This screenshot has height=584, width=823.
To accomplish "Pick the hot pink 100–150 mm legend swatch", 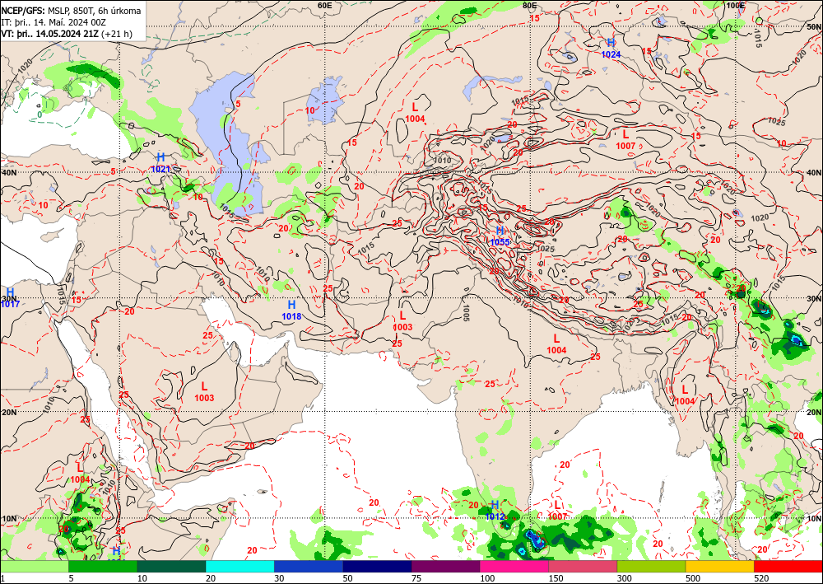I will point(514,566).
